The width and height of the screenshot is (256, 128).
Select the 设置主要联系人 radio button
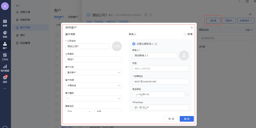pos(134,44)
